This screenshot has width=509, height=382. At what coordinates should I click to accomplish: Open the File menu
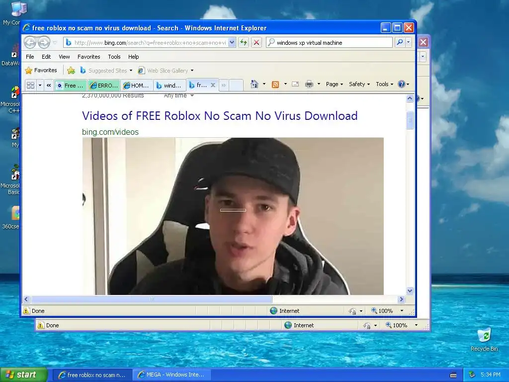pos(30,57)
